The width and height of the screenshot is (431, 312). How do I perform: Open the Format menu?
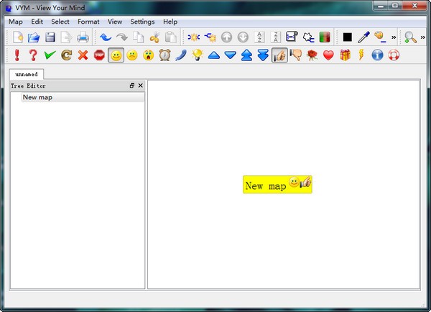[x=88, y=22]
